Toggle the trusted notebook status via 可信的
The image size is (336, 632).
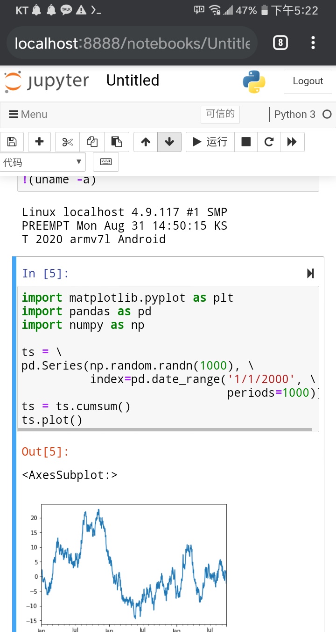point(220,114)
